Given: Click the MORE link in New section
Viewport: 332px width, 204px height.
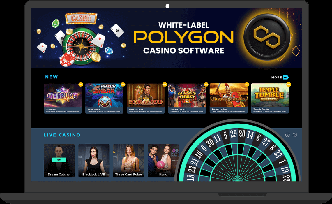Looking at the screenshot, I should click(277, 78).
